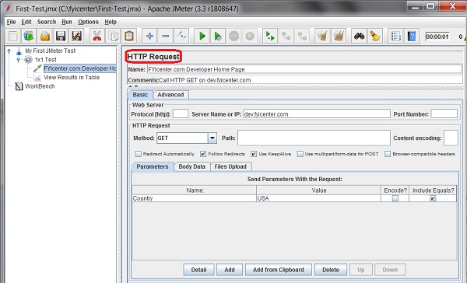
Task: Enable Browser-compatible headers checkbox
Action: pos(388,154)
